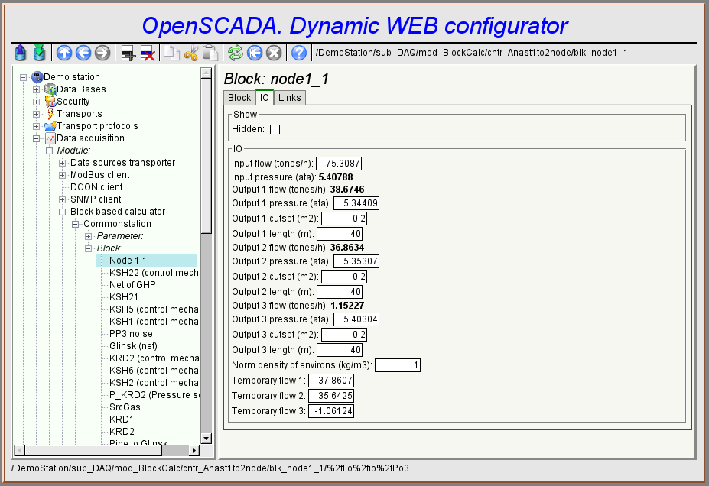Expand the Transports node
Image resolution: width=709 pixels, height=486 pixels.
36,115
